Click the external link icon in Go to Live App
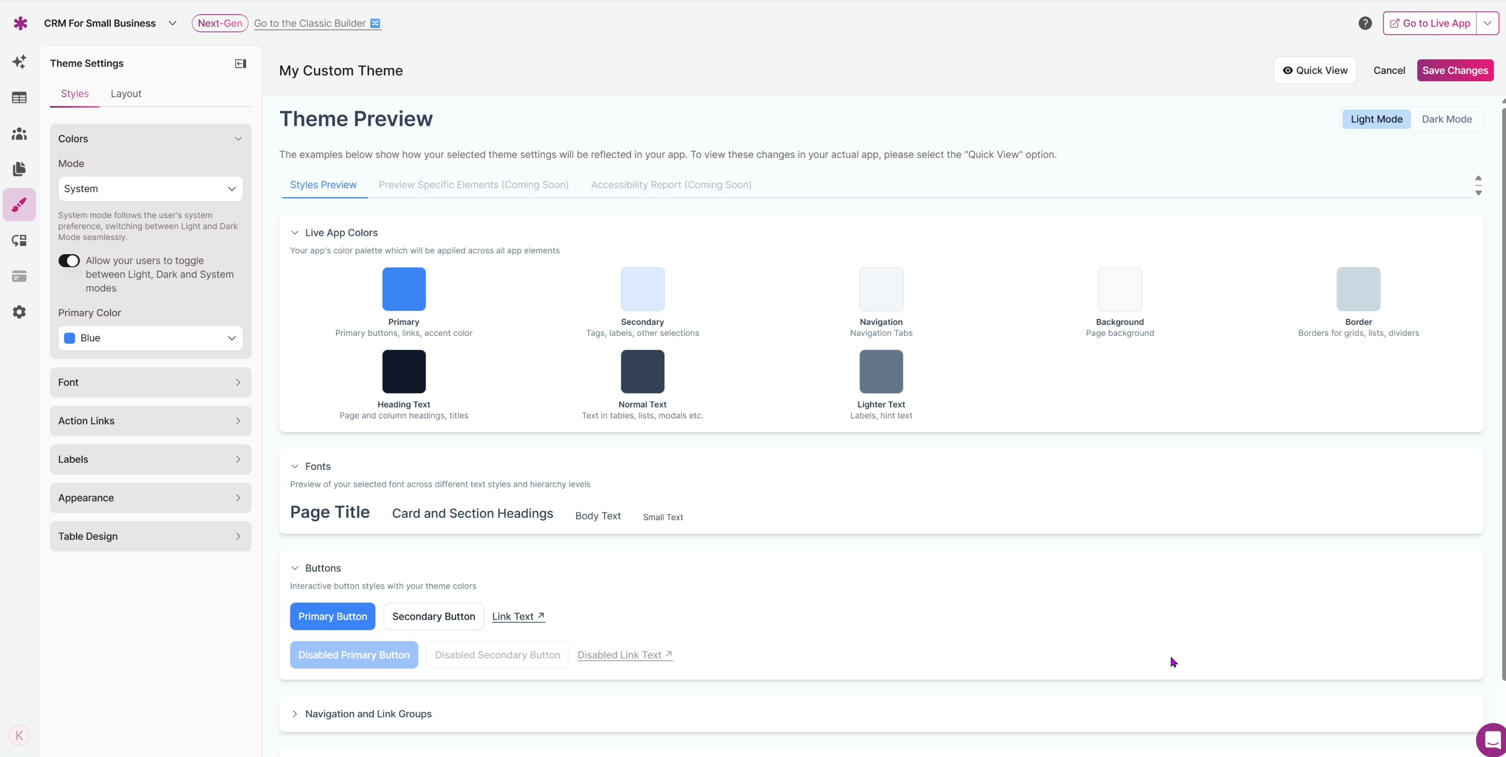 pos(1394,23)
